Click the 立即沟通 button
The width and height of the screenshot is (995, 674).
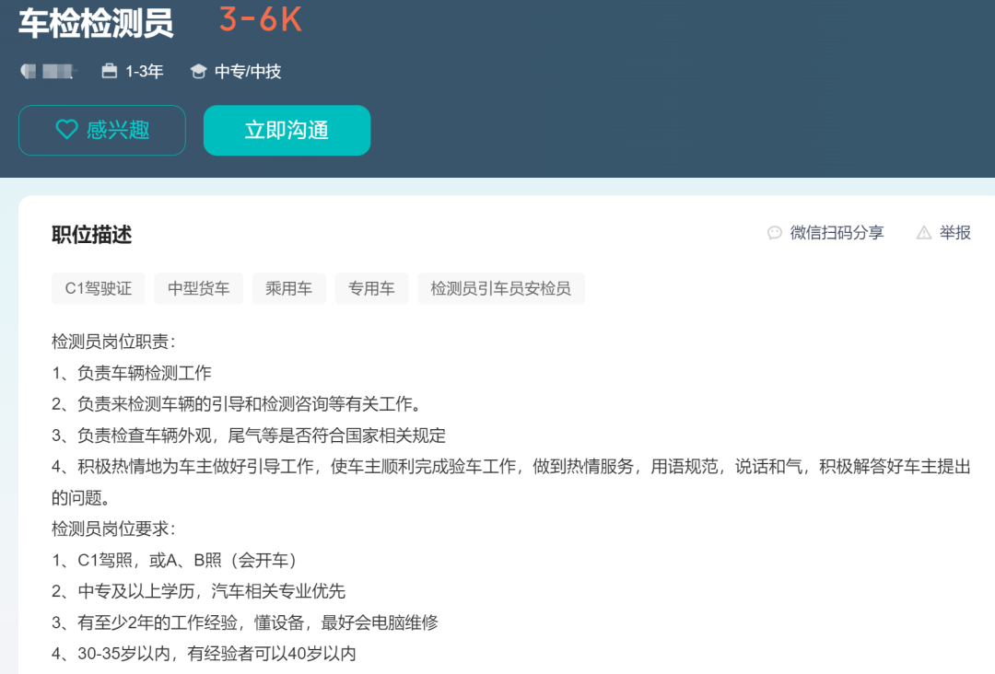click(287, 130)
